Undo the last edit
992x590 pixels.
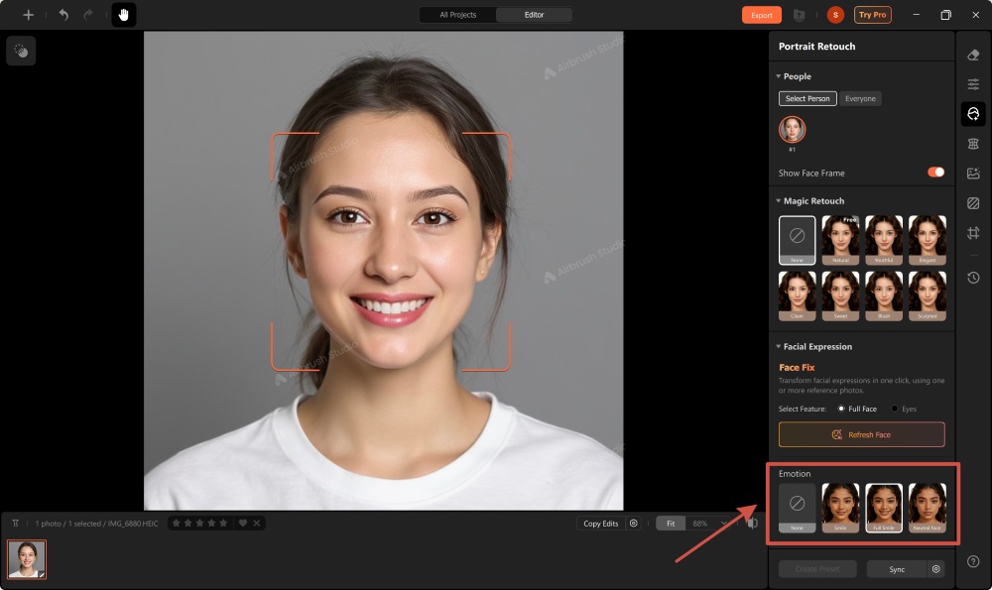[63, 15]
